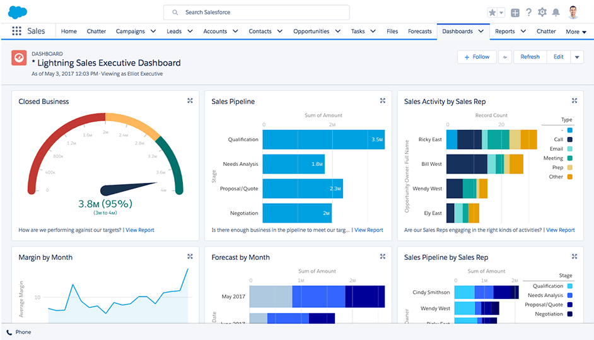Open the Help question mark icon
Viewport: 594px width, 340px height.
pyautogui.click(x=528, y=13)
